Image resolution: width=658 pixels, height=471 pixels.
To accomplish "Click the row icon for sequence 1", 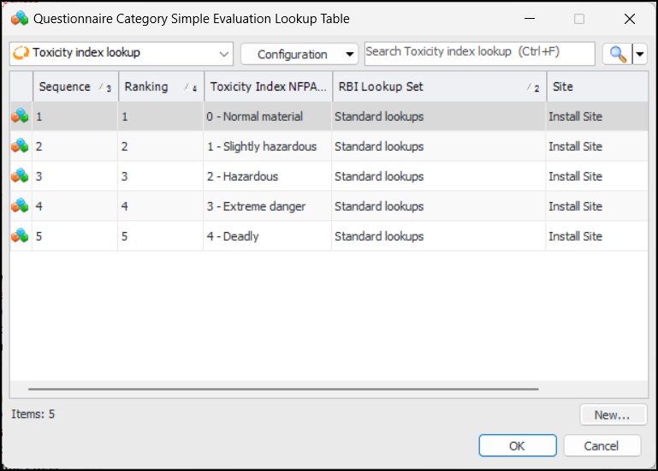I will [x=20, y=116].
